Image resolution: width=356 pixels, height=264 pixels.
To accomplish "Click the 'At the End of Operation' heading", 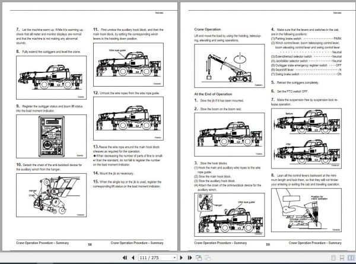I will 213,94.
